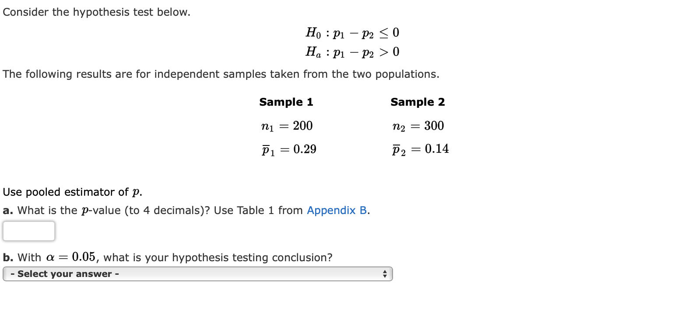This screenshot has height=318, width=688.
Task: Click the n2 = 300 value
Action: pos(418,126)
